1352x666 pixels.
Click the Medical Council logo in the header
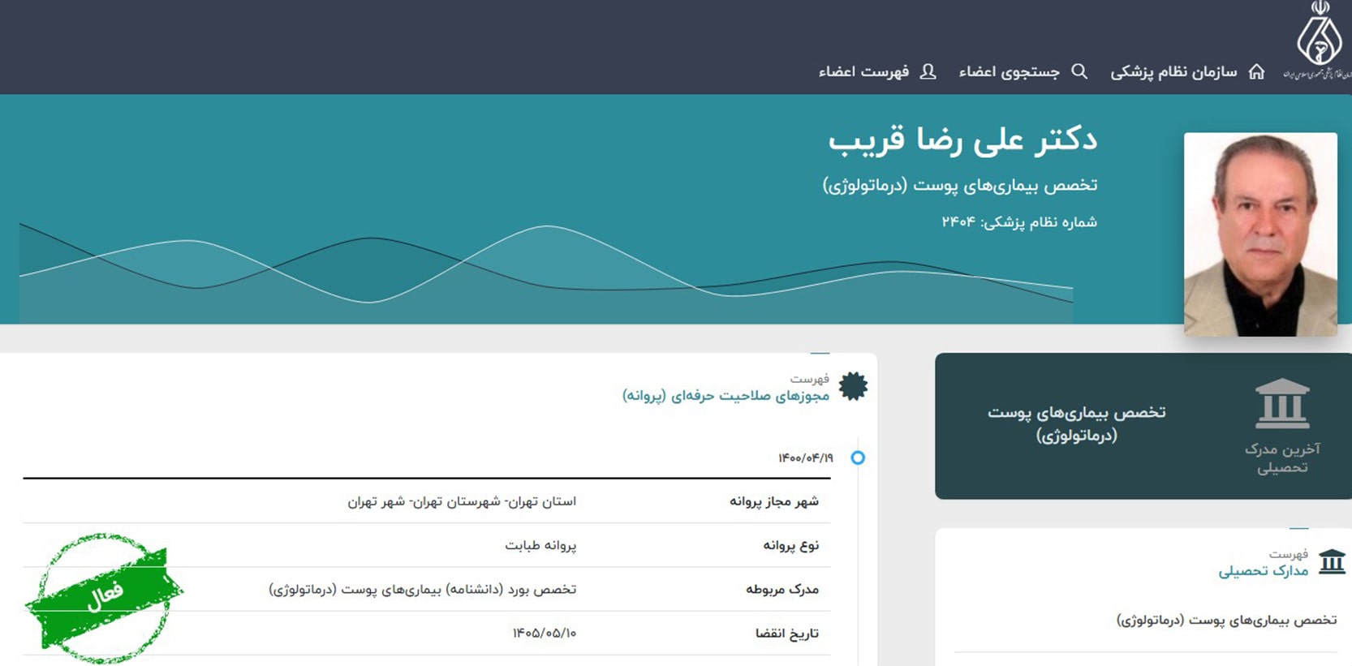pos(1319,41)
